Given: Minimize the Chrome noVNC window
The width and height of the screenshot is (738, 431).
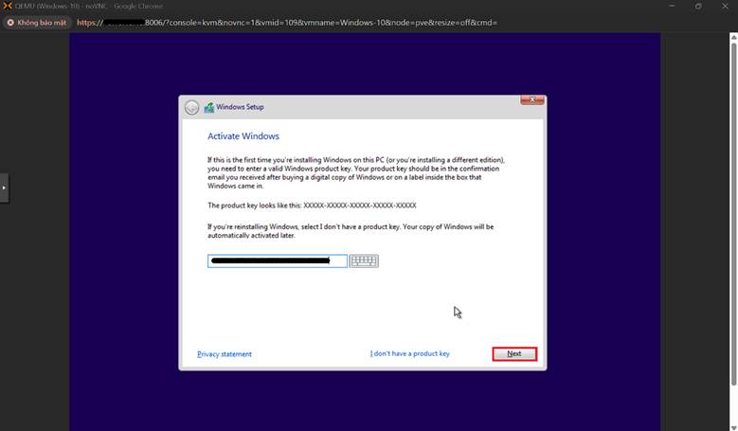Looking at the screenshot, I should [x=671, y=6].
